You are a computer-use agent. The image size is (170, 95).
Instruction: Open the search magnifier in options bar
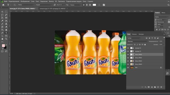(x=168, y=5)
